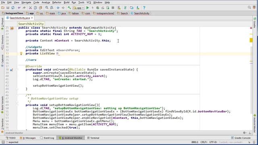Click the InstagramClone breadcrumb
This screenshot has width=258, height=145.
coord(12,13)
